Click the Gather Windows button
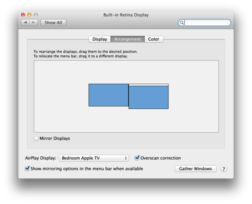The height and width of the screenshot is (204, 252). click(x=195, y=169)
